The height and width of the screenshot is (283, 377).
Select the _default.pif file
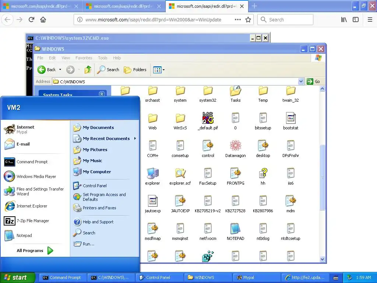pyautogui.click(x=208, y=121)
